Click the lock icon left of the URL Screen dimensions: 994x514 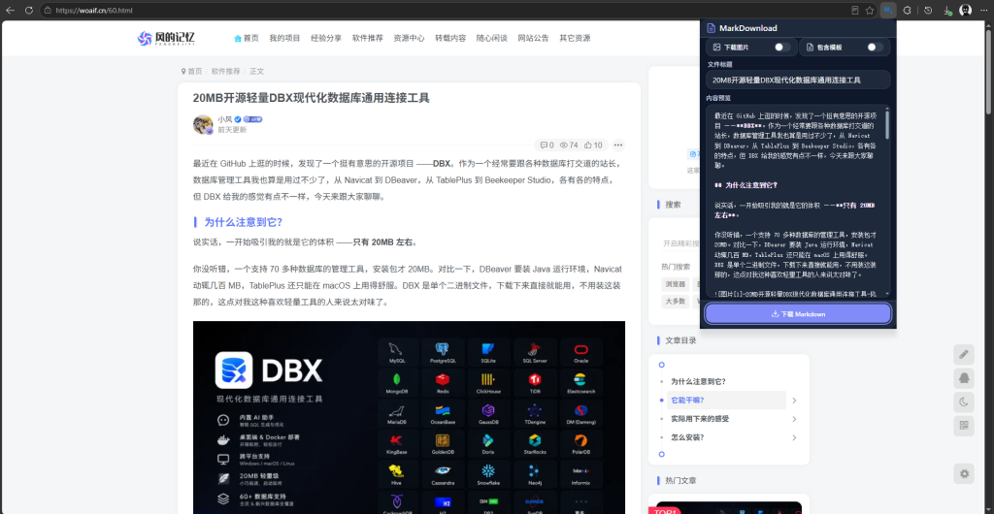tap(48, 10)
